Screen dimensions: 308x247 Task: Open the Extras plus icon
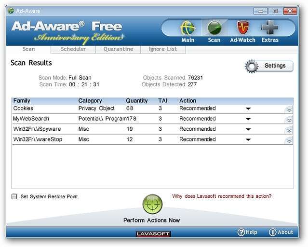click(270, 27)
